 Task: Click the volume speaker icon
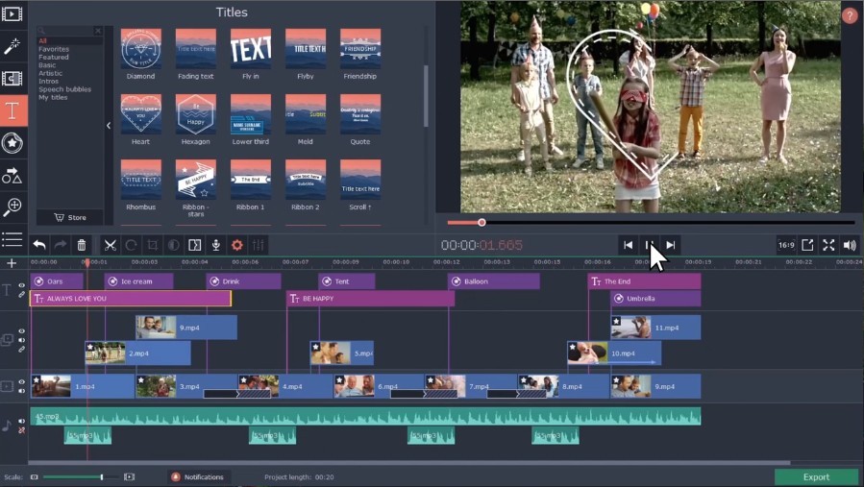(x=850, y=245)
